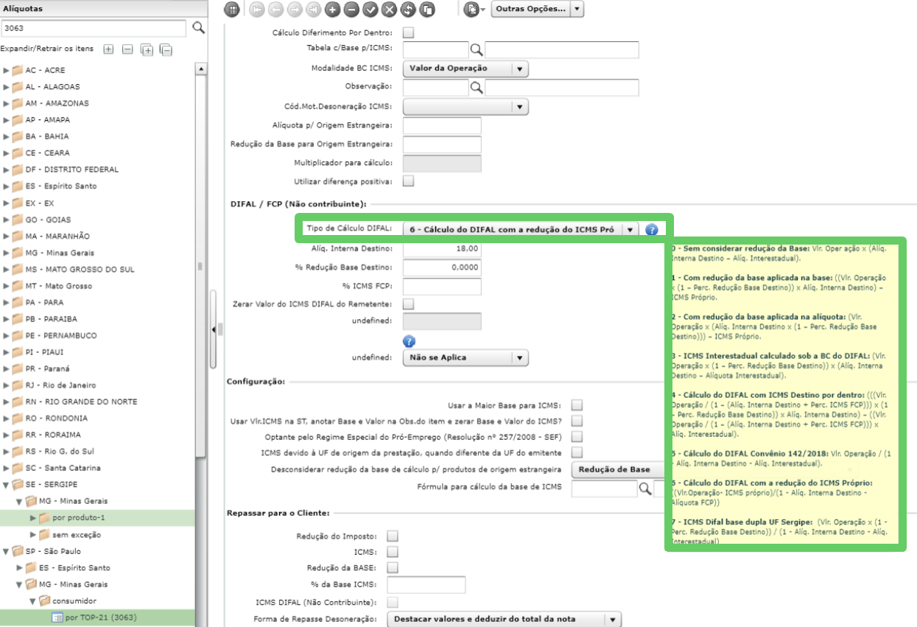Check ICMS repasse para o cliente checkbox
The image size is (917, 627).
(x=393, y=551)
